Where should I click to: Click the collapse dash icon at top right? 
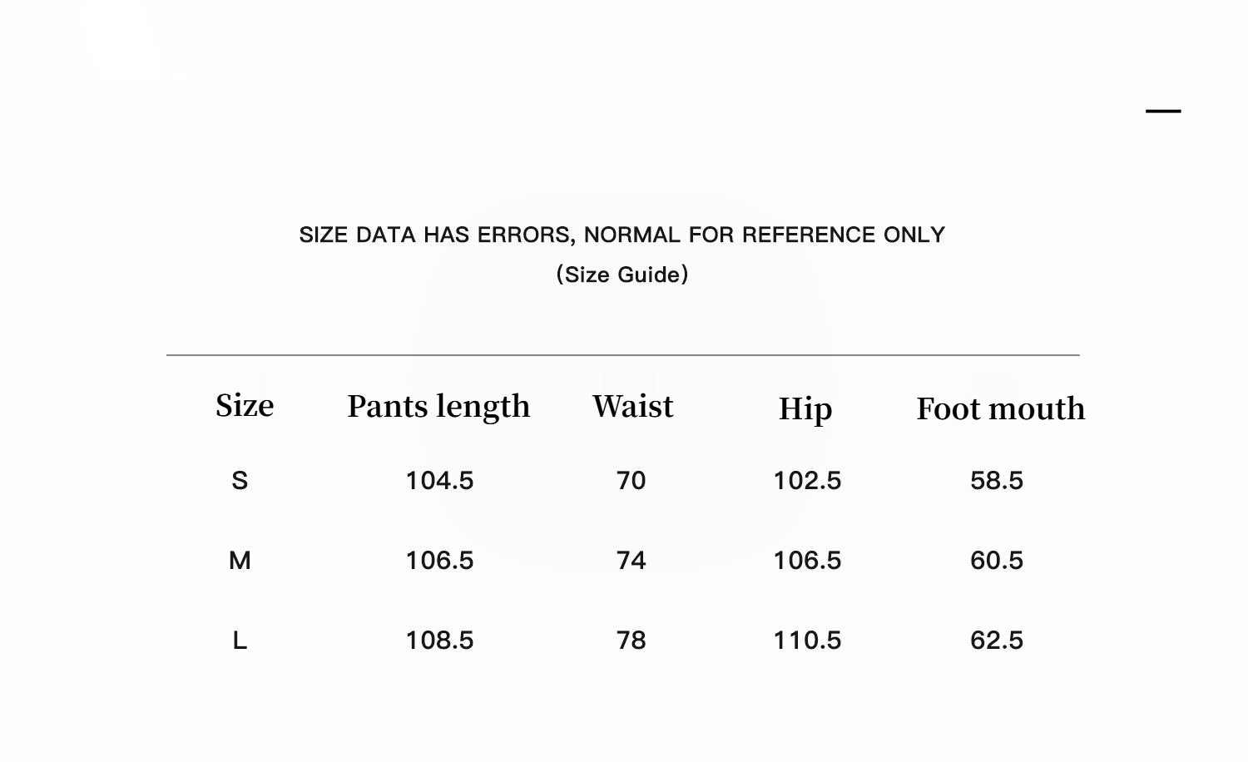click(1163, 111)
